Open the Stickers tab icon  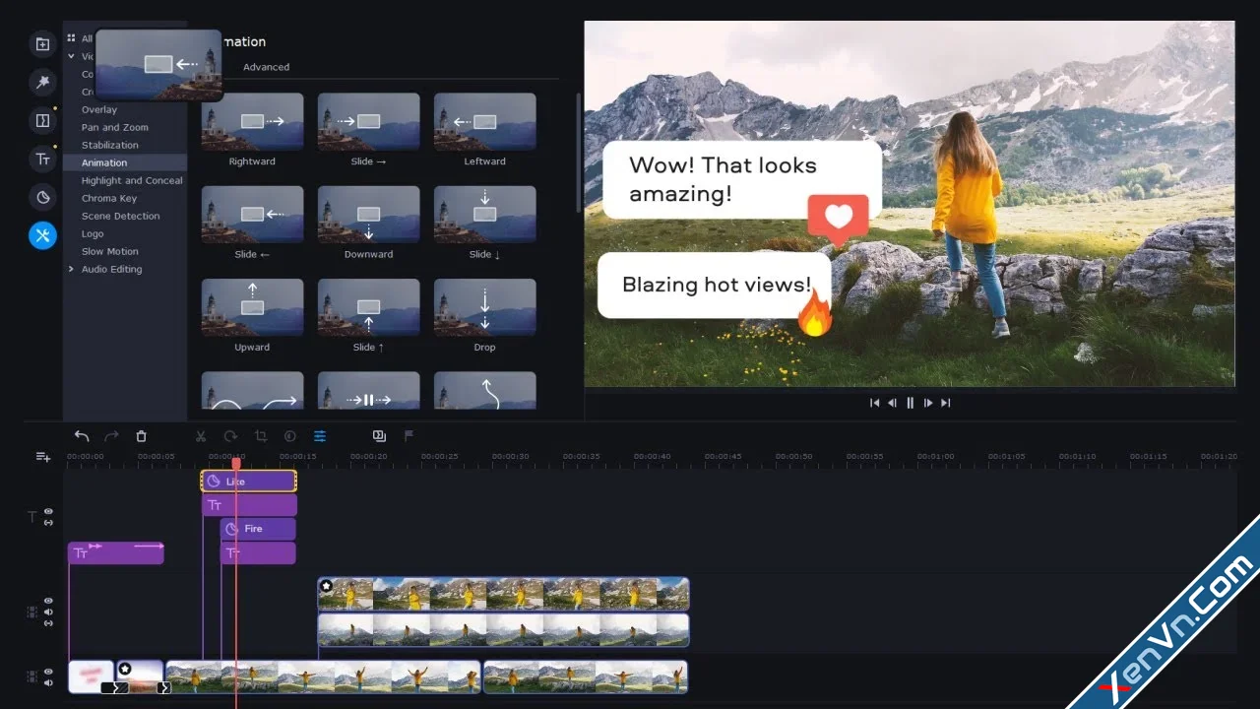pos(42,197)
